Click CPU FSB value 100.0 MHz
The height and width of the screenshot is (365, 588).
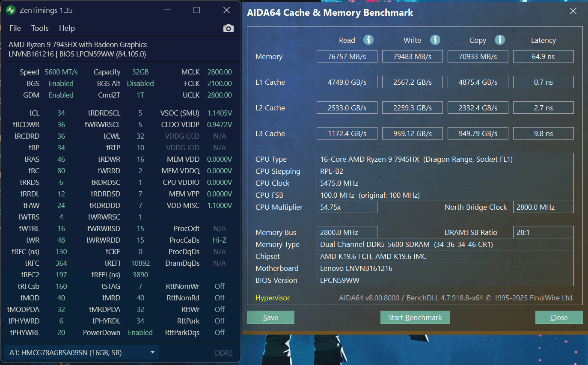click(445, 195)
